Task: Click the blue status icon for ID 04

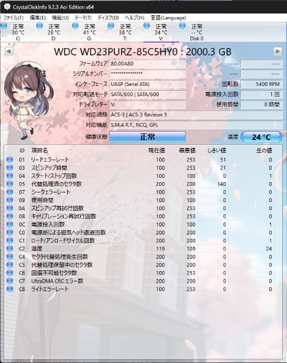Action: click(10, 175)
